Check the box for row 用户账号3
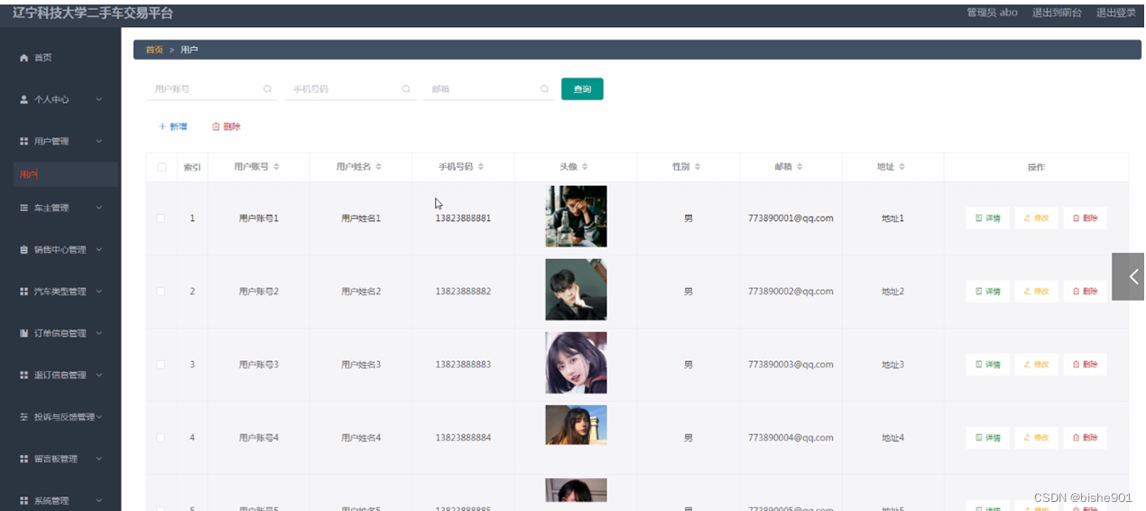1146x511 pixels. pyautogui.click(x=162, y=365)
